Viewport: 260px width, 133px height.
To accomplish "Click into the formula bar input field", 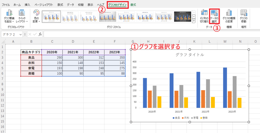I will (152, 35).
